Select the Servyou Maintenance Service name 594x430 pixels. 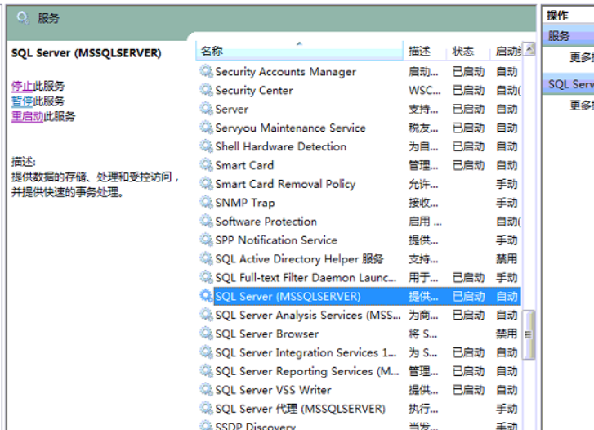point(290,128)
